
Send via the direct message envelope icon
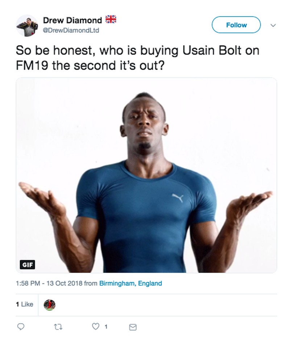coord(133,327)
